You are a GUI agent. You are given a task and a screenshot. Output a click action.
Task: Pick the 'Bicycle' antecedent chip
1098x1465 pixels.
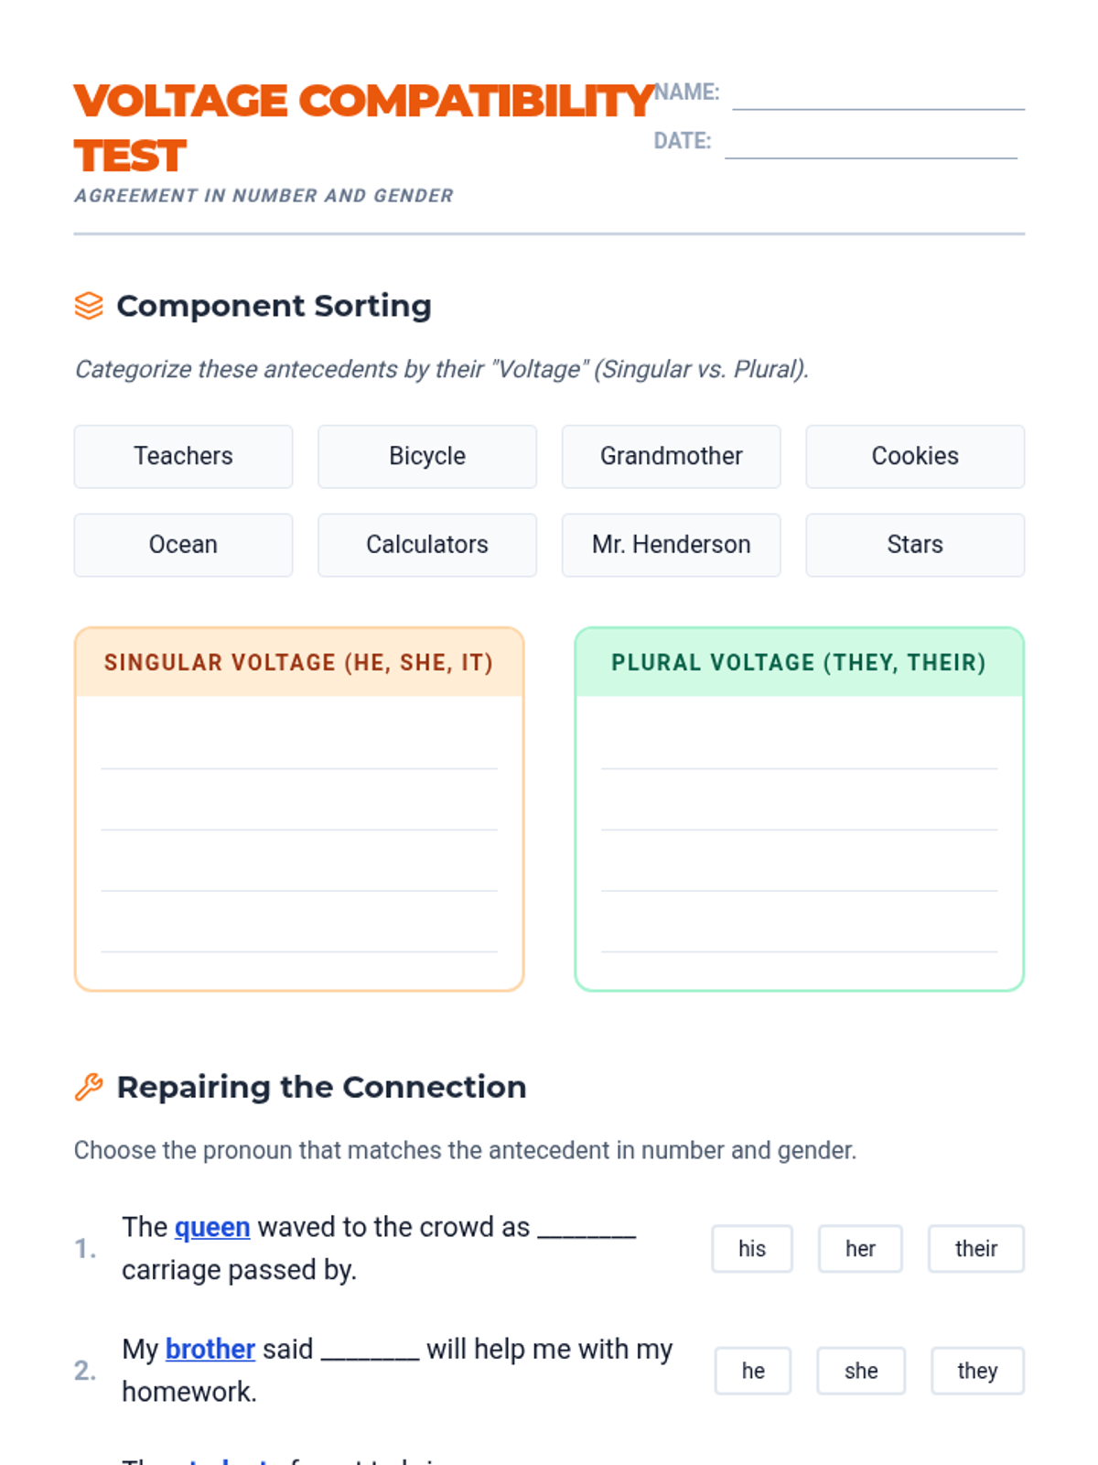[427, 456]
